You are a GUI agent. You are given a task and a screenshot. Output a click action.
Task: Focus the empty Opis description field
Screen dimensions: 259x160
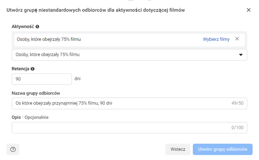click(129, 127)
